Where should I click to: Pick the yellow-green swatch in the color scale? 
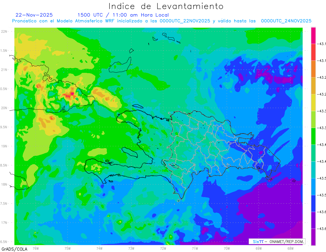[x=313, y=119]
